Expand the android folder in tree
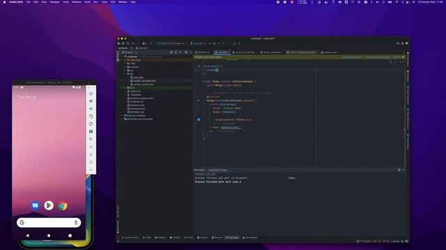446x250 pixels. click(x=125, y=67)
